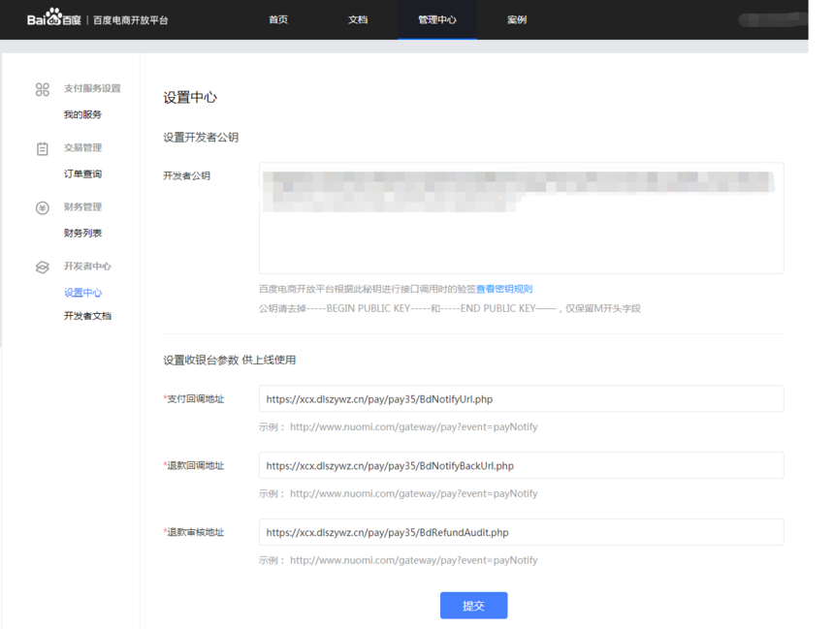This screenshot has width=834, height=629.
Task: Click the 支付回调地址 field label
Action: (194, 398)
